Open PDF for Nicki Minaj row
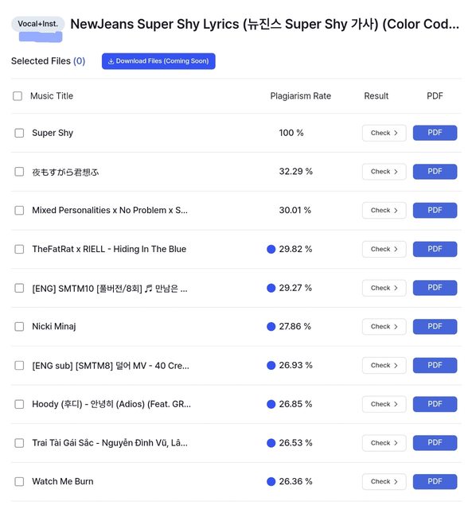Image resolution: width=468 pixels, height=509 pixels. [x=435, y=327]
